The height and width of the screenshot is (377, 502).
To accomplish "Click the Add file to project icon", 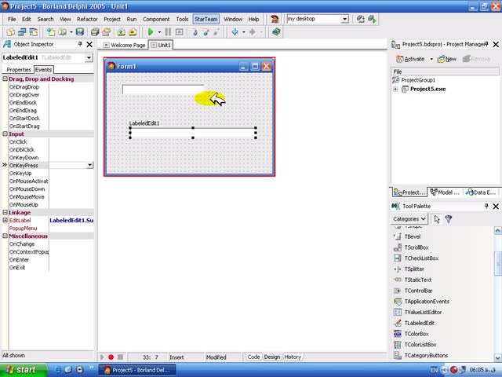I will tap(122, 31).
